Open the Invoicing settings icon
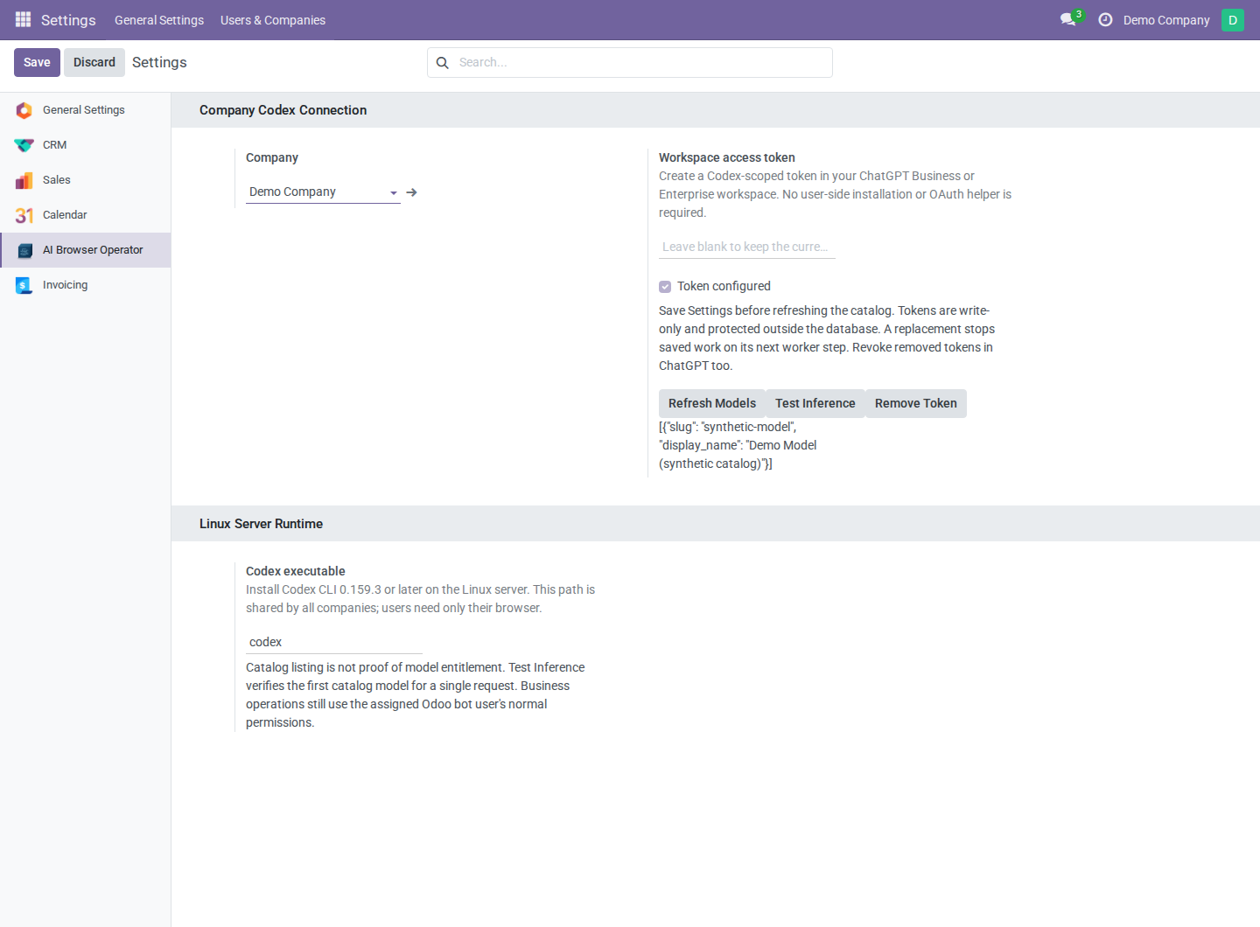The width and height of the screenshot is (1260, 927). click(x=24, y=285)
